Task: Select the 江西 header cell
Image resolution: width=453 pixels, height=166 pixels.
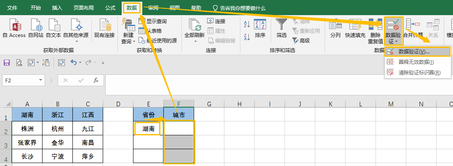Action: pos(88,115)
